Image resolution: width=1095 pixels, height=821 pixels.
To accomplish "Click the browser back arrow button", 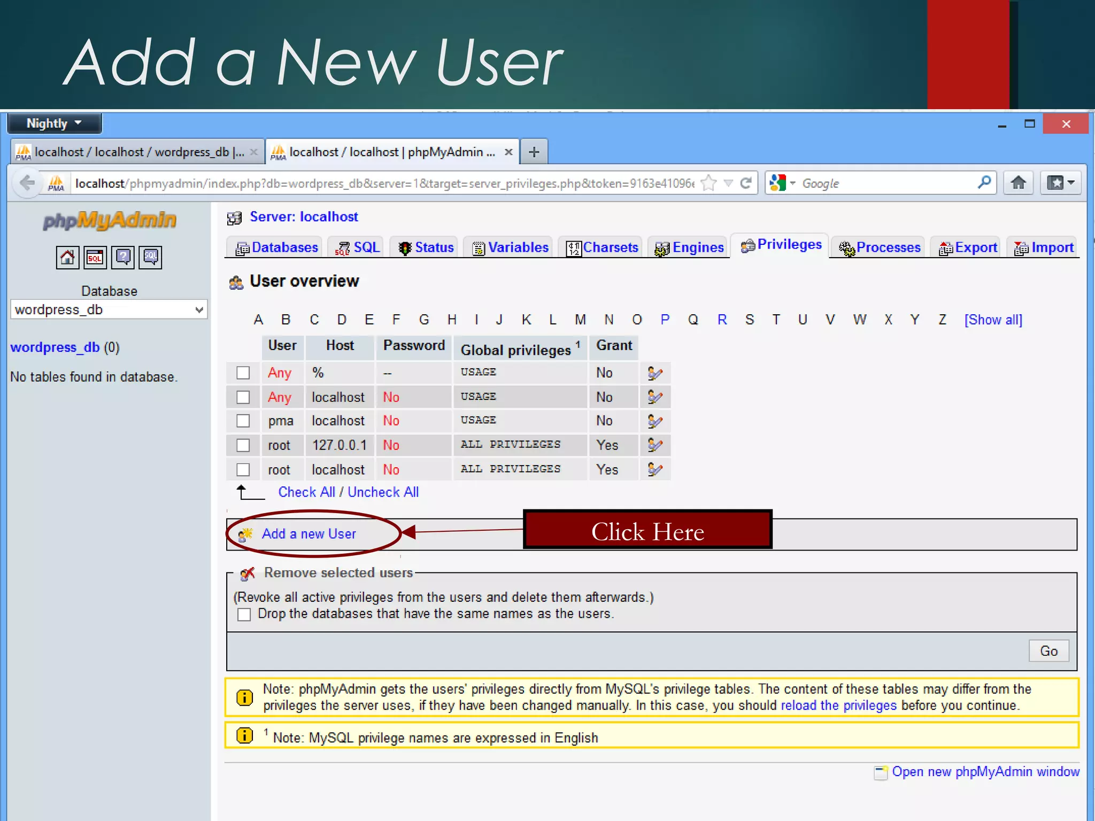I will click(27, 183).
